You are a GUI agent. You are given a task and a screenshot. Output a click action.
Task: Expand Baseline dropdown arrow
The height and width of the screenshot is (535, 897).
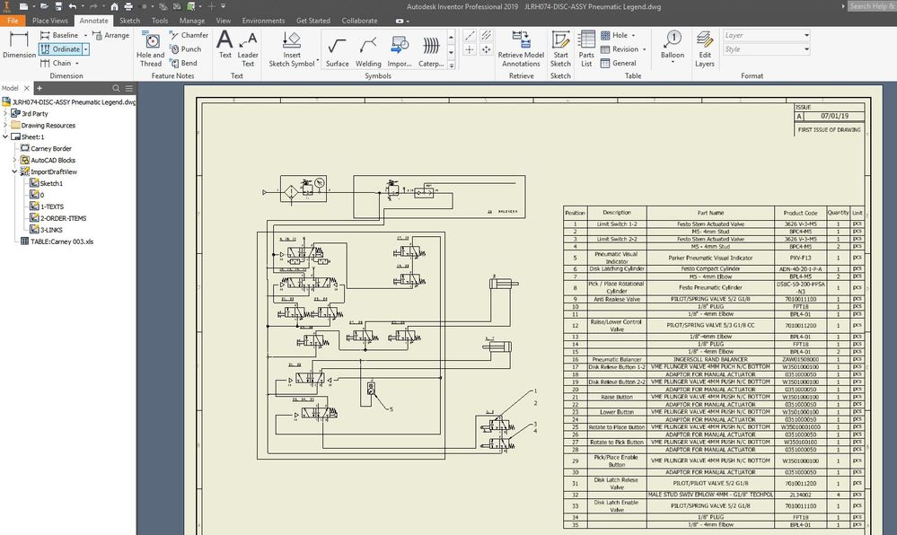tap(86, 36)
